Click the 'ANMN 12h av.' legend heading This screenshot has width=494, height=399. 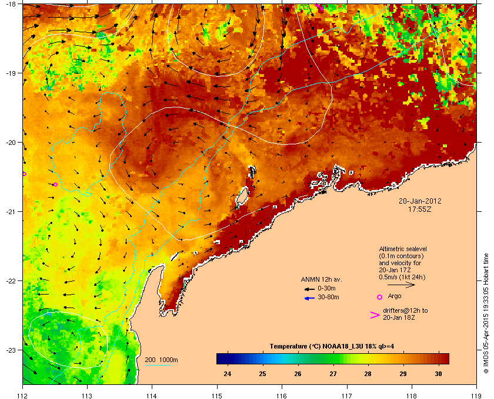[x=321, y=279]
